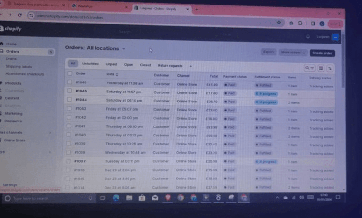Open browser side panel icon
Screen dimensions: 362x218
(313, 24)
